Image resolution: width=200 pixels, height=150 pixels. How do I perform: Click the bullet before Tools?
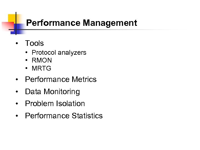(17, 43)
